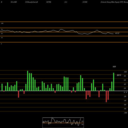Click the "SI(TM)" header label
128x128 pixels.
[x=49, y=2]
